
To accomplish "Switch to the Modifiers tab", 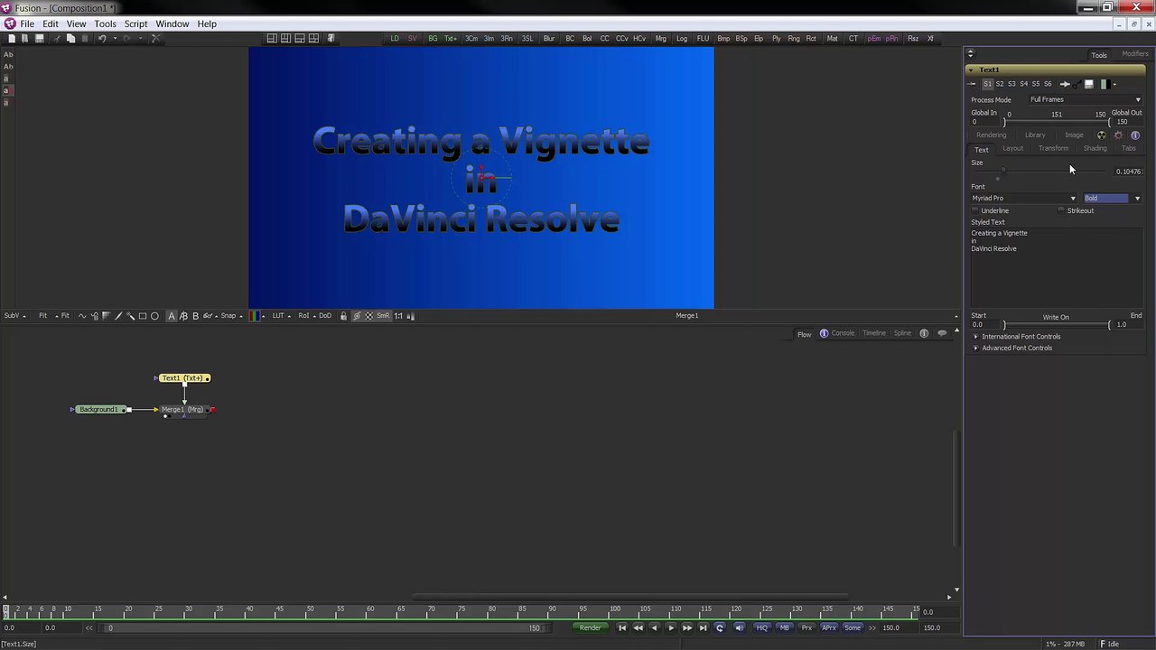I will tap(1134, 54).
